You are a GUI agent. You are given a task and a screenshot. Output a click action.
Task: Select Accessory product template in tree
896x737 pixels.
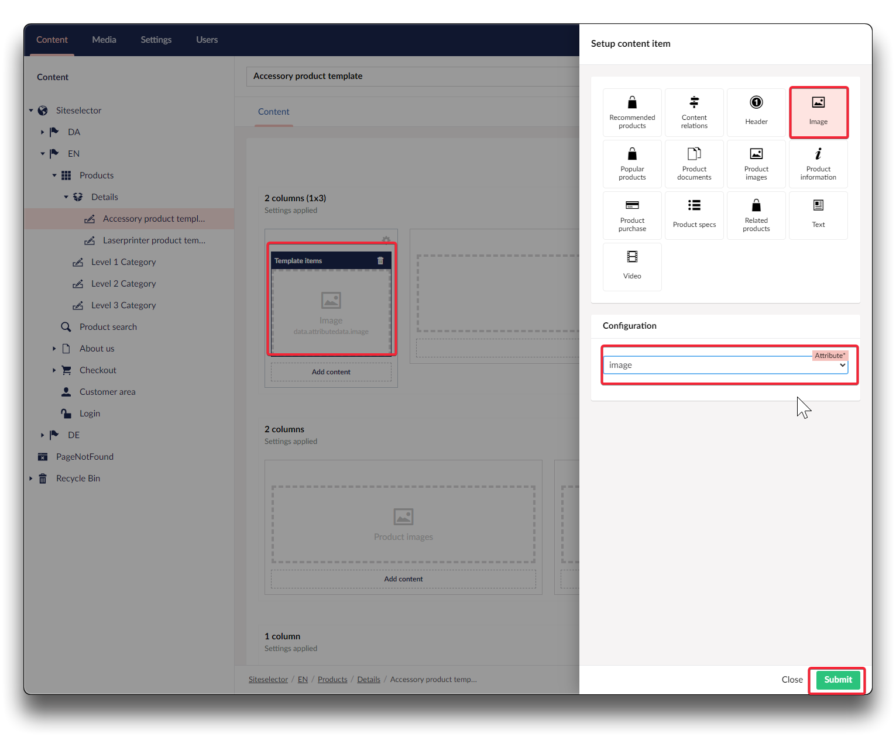coord(154,219)
